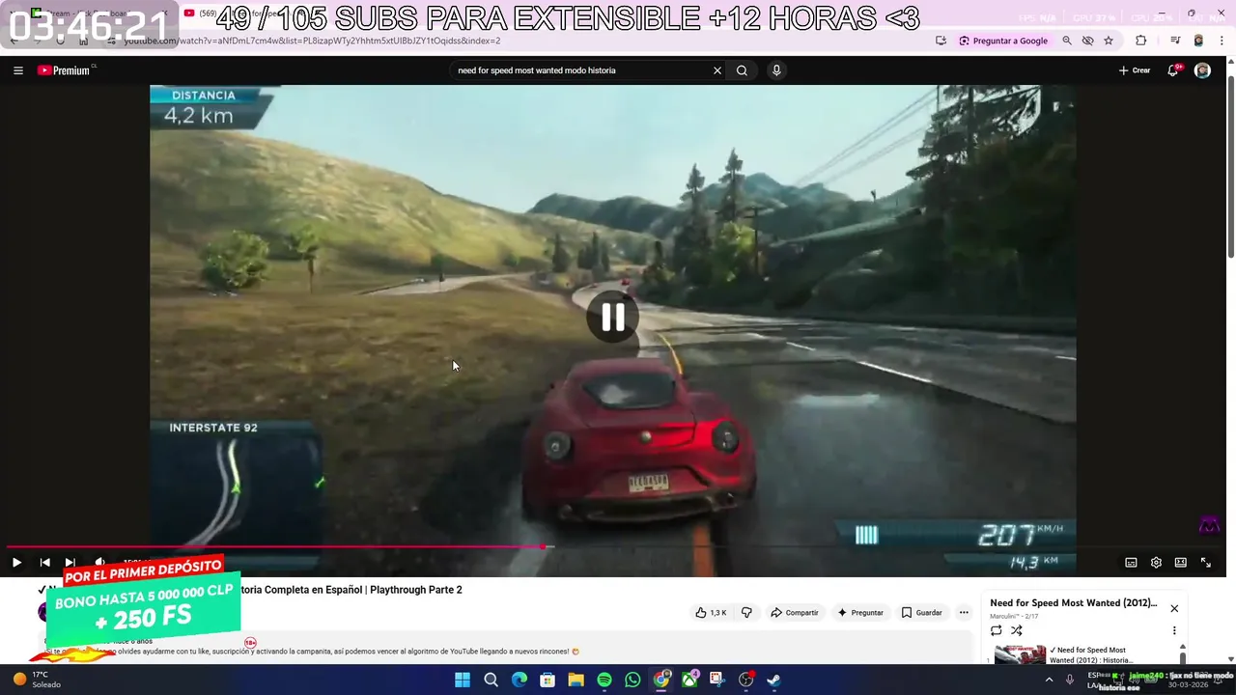The width and height of the screenshot is (1236, 695).
Task: Open the YouTube guide hamburger menu
Action: (x=17, y=70)
